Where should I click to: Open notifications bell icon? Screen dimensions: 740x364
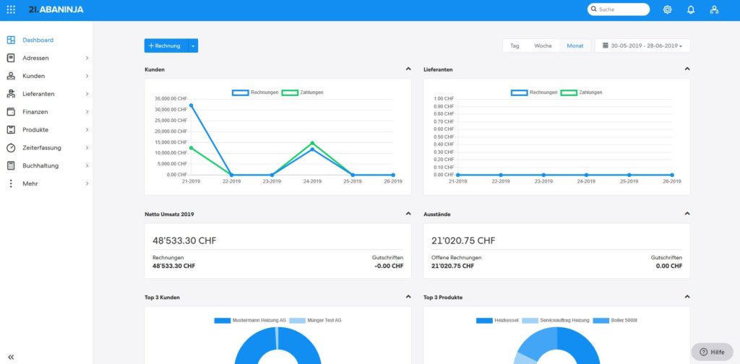tap(691, 9)
